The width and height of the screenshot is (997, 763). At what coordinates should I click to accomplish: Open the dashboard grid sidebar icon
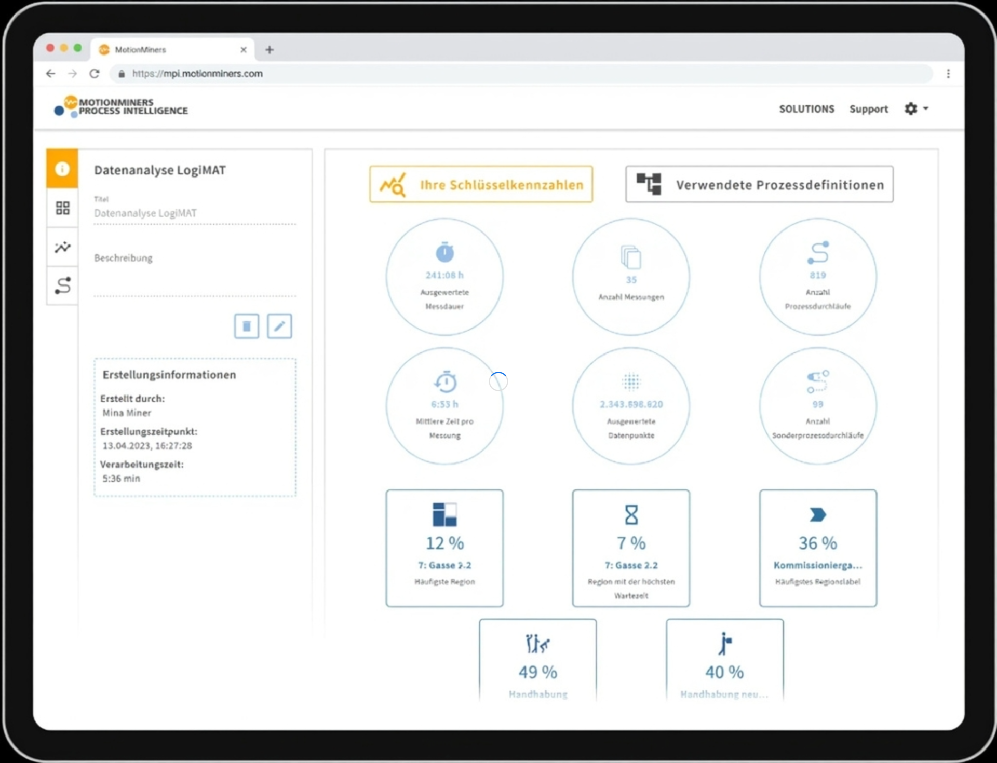point(62,208)
